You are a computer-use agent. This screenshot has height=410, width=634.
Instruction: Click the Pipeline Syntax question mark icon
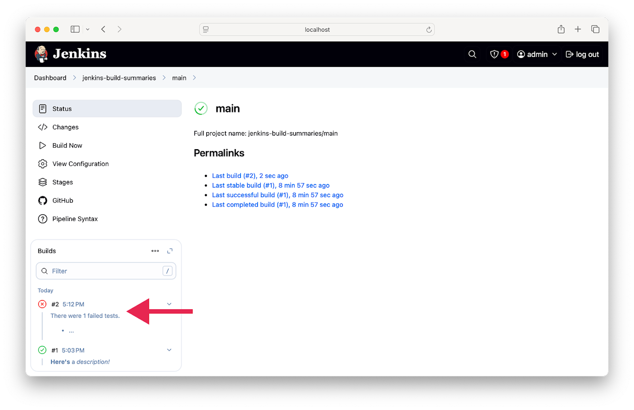click(x=42, y=218)
